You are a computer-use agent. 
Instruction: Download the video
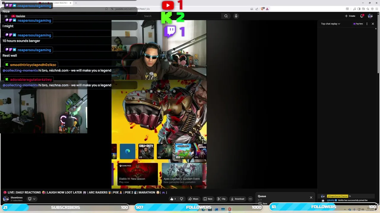tap(237, 199)
